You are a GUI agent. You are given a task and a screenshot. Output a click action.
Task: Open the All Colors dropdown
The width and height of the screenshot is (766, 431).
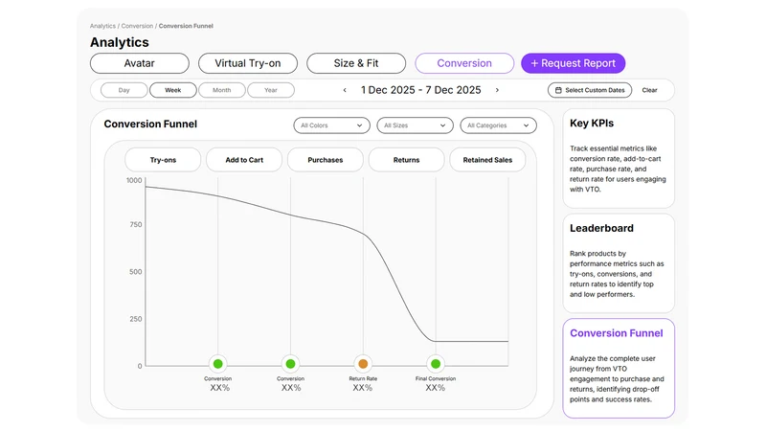pos(331,125)
